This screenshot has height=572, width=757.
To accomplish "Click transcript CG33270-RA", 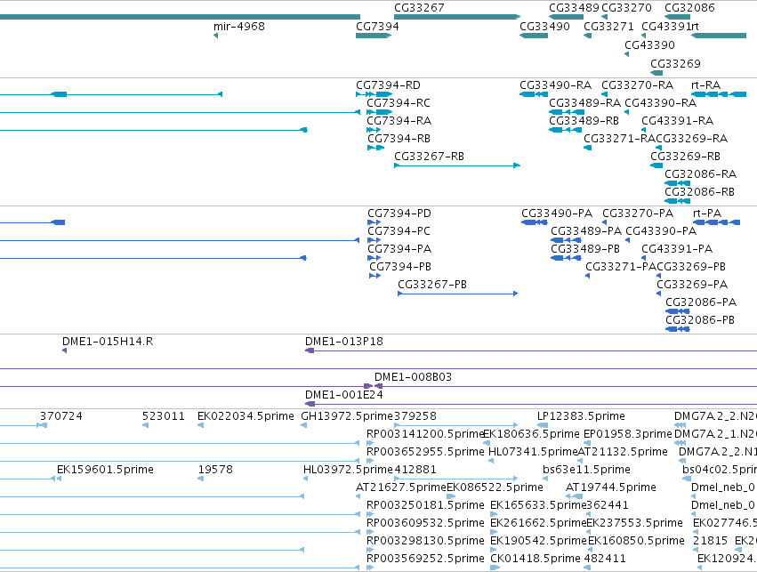I will (637, 85).
